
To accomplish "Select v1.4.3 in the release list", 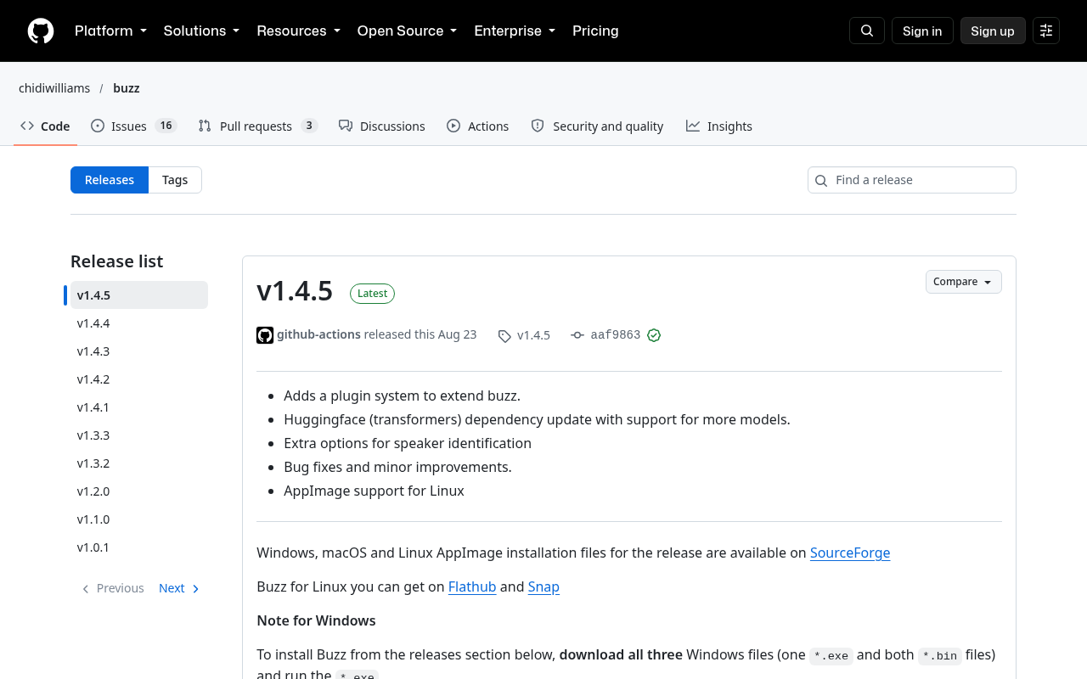I will point(139,351).
